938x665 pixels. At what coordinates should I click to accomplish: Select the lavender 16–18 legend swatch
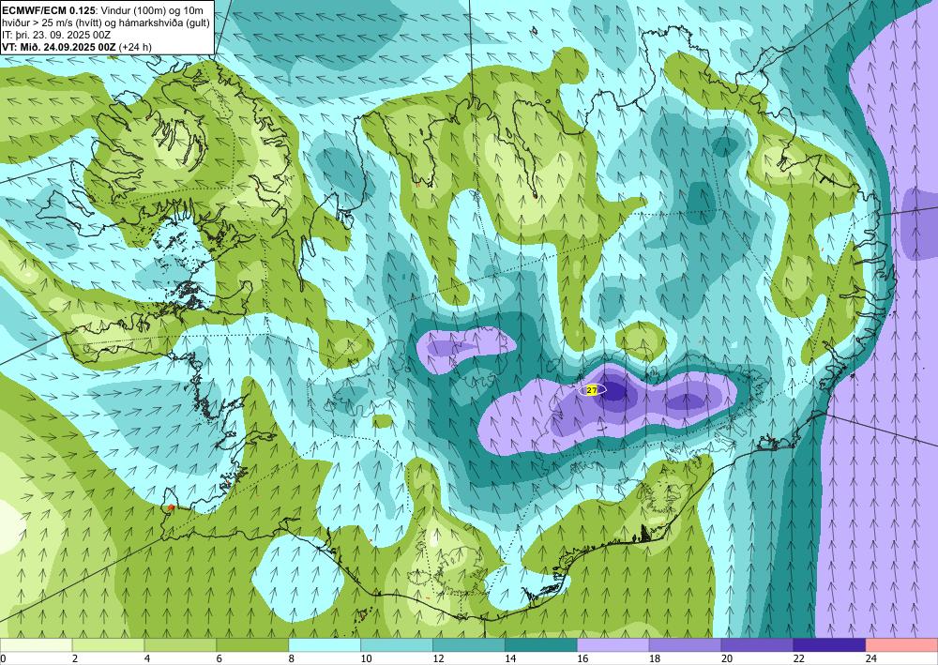(x=613, y=645)
